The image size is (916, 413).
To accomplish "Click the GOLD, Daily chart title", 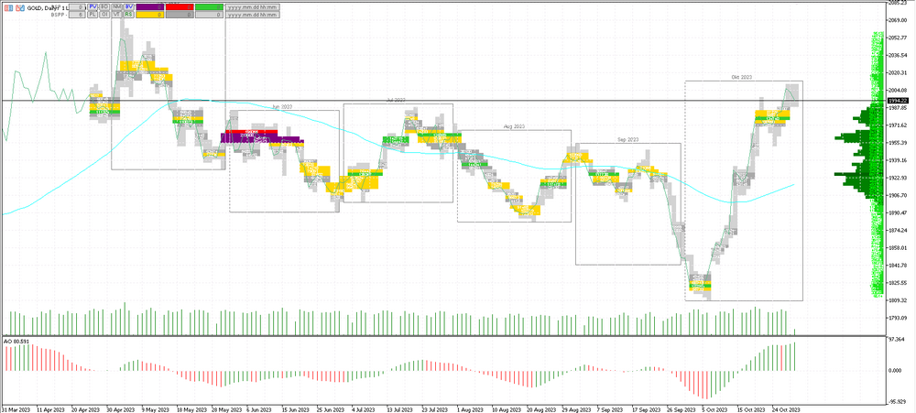I will pos(46,8).
